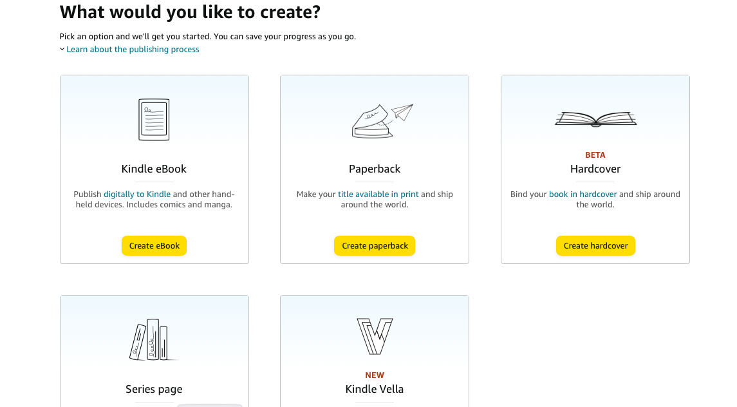
Task: Follow the 'digitally to Kindle' link
Action: click(137, 194)
